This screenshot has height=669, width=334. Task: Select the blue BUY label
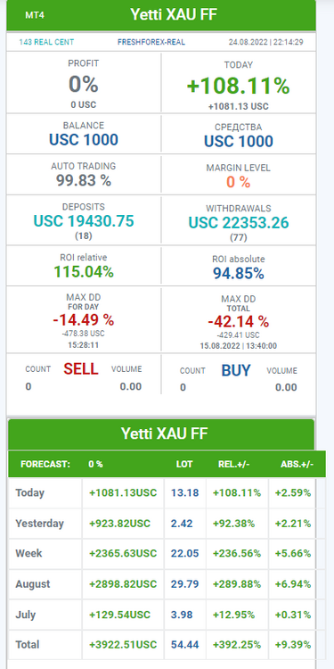(x=236, y=371)
